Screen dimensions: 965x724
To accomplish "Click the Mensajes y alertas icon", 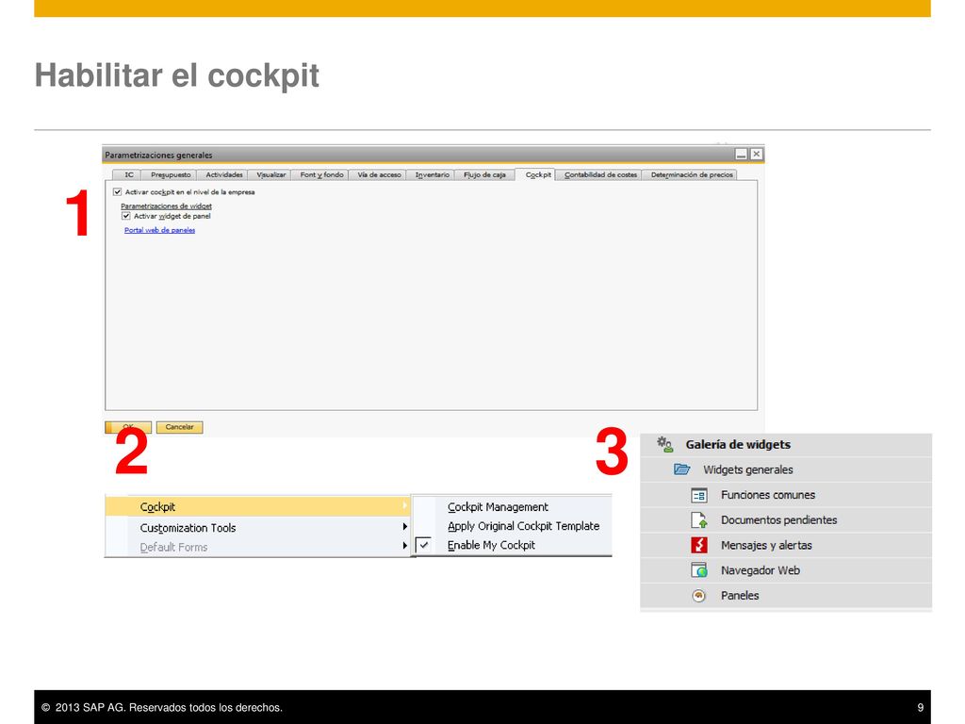I will [x=699, y=545].
